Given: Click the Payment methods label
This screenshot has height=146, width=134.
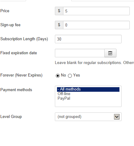Looking at the screenshot, I should pos(16,90).
